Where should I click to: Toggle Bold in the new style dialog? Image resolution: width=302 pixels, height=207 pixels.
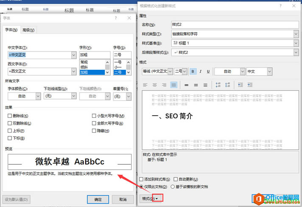pos(193,71)
